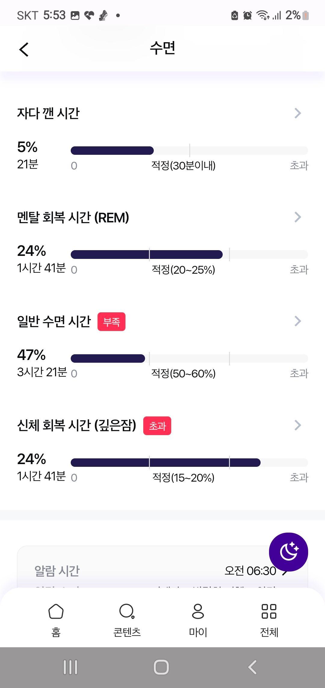Go back using the top-left arrow
The image size is (325, 688).
24,49
